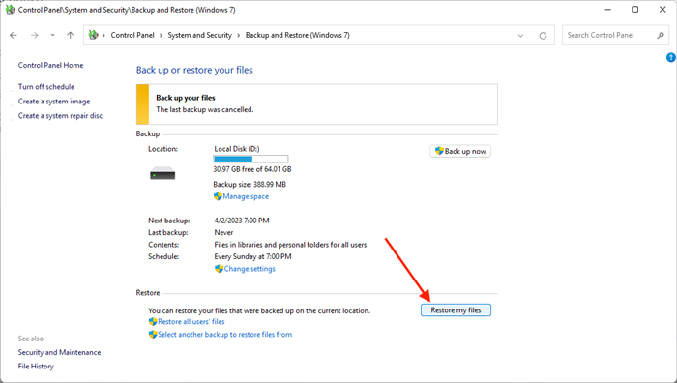The height and width of the screenshot is (383, 677).
Task: Open File History link
Action: click(36, 367)
